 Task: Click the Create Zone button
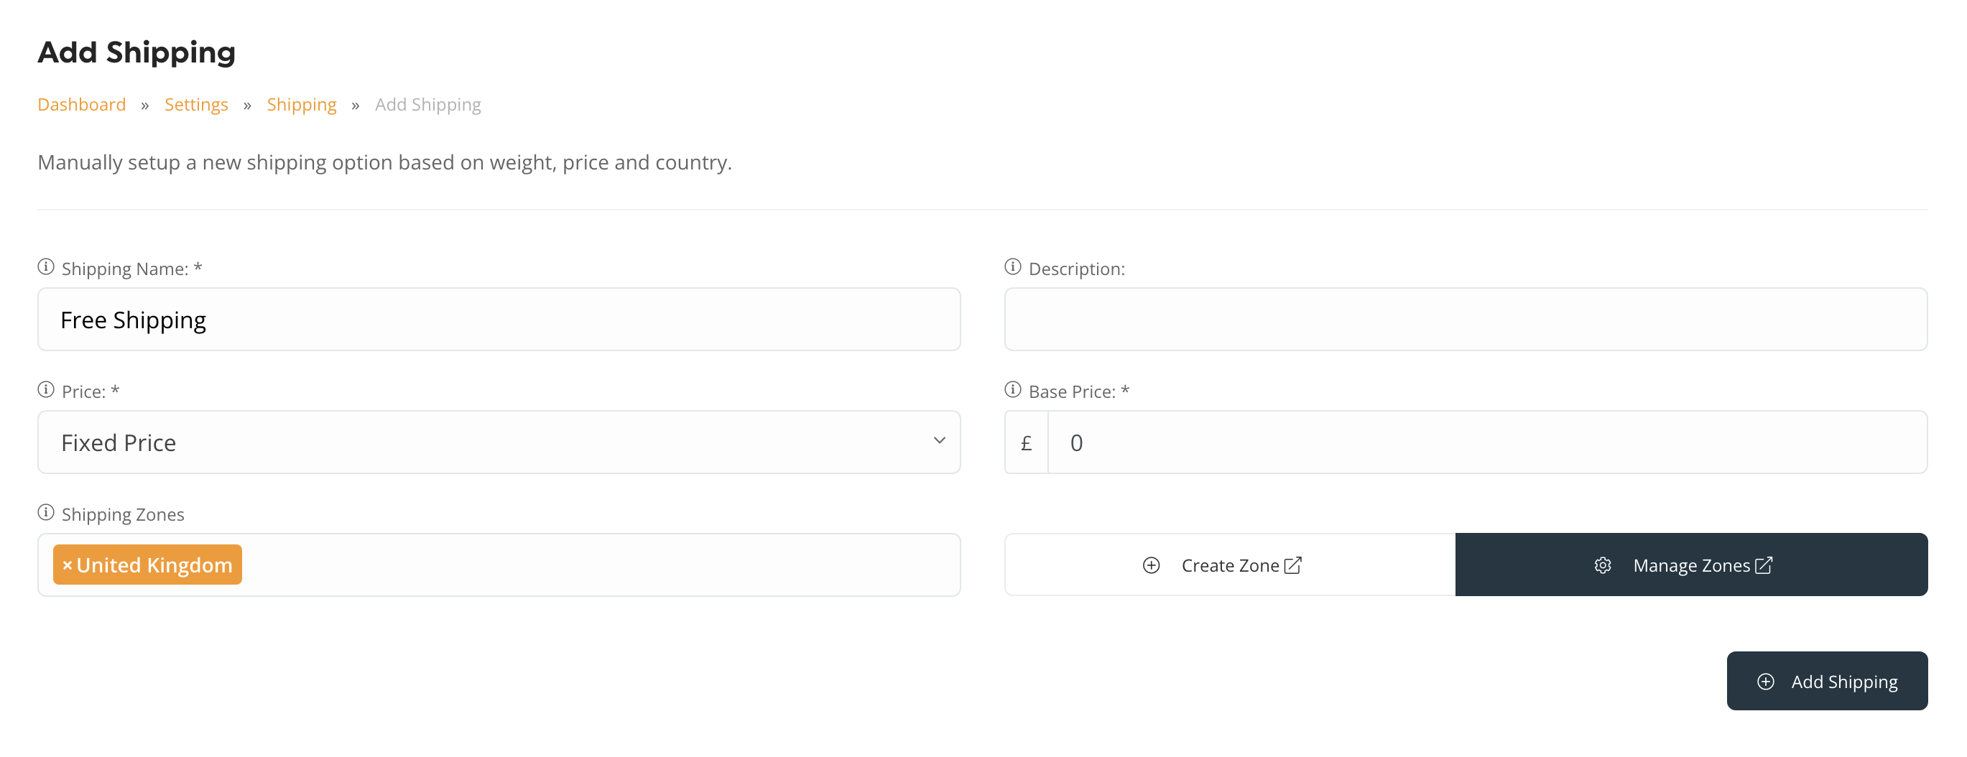[1229, 565]
